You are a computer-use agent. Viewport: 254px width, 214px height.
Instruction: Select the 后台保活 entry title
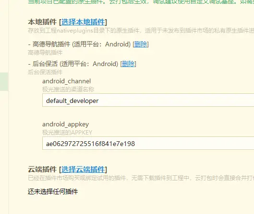pyautogui.click(x=45, y=64)
